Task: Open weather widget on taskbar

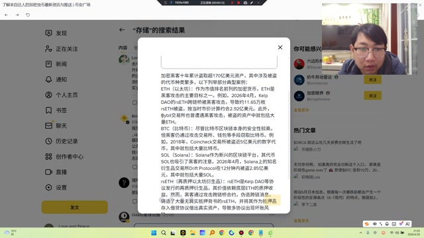Action: click(11, 232)
